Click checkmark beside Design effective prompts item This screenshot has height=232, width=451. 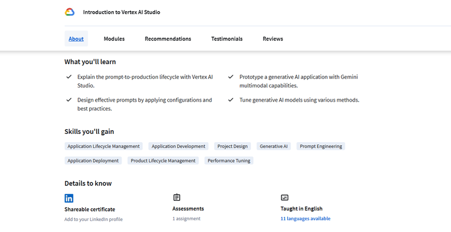[69, 100]
